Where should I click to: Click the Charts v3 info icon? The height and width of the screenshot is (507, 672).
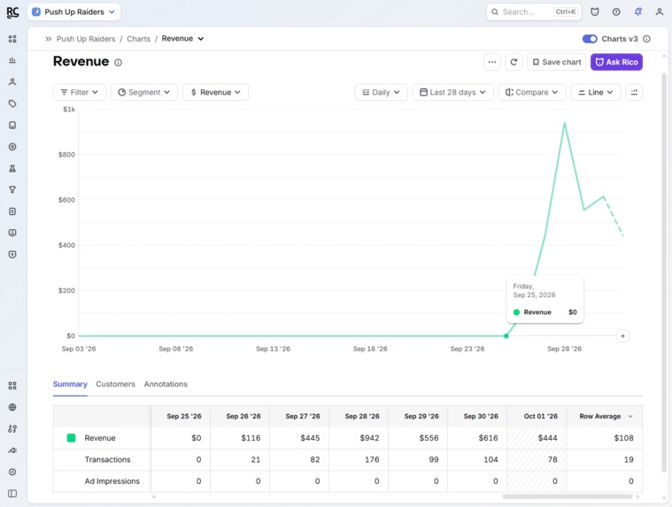[x=646, y=39]
